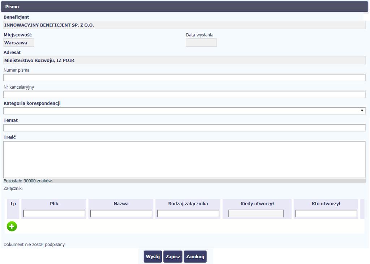Click the Data wysłania field

coord(201,43)
